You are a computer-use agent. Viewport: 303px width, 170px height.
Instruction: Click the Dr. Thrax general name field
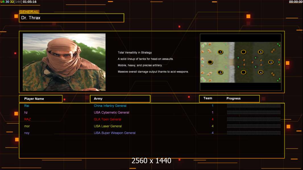[72, 18]
